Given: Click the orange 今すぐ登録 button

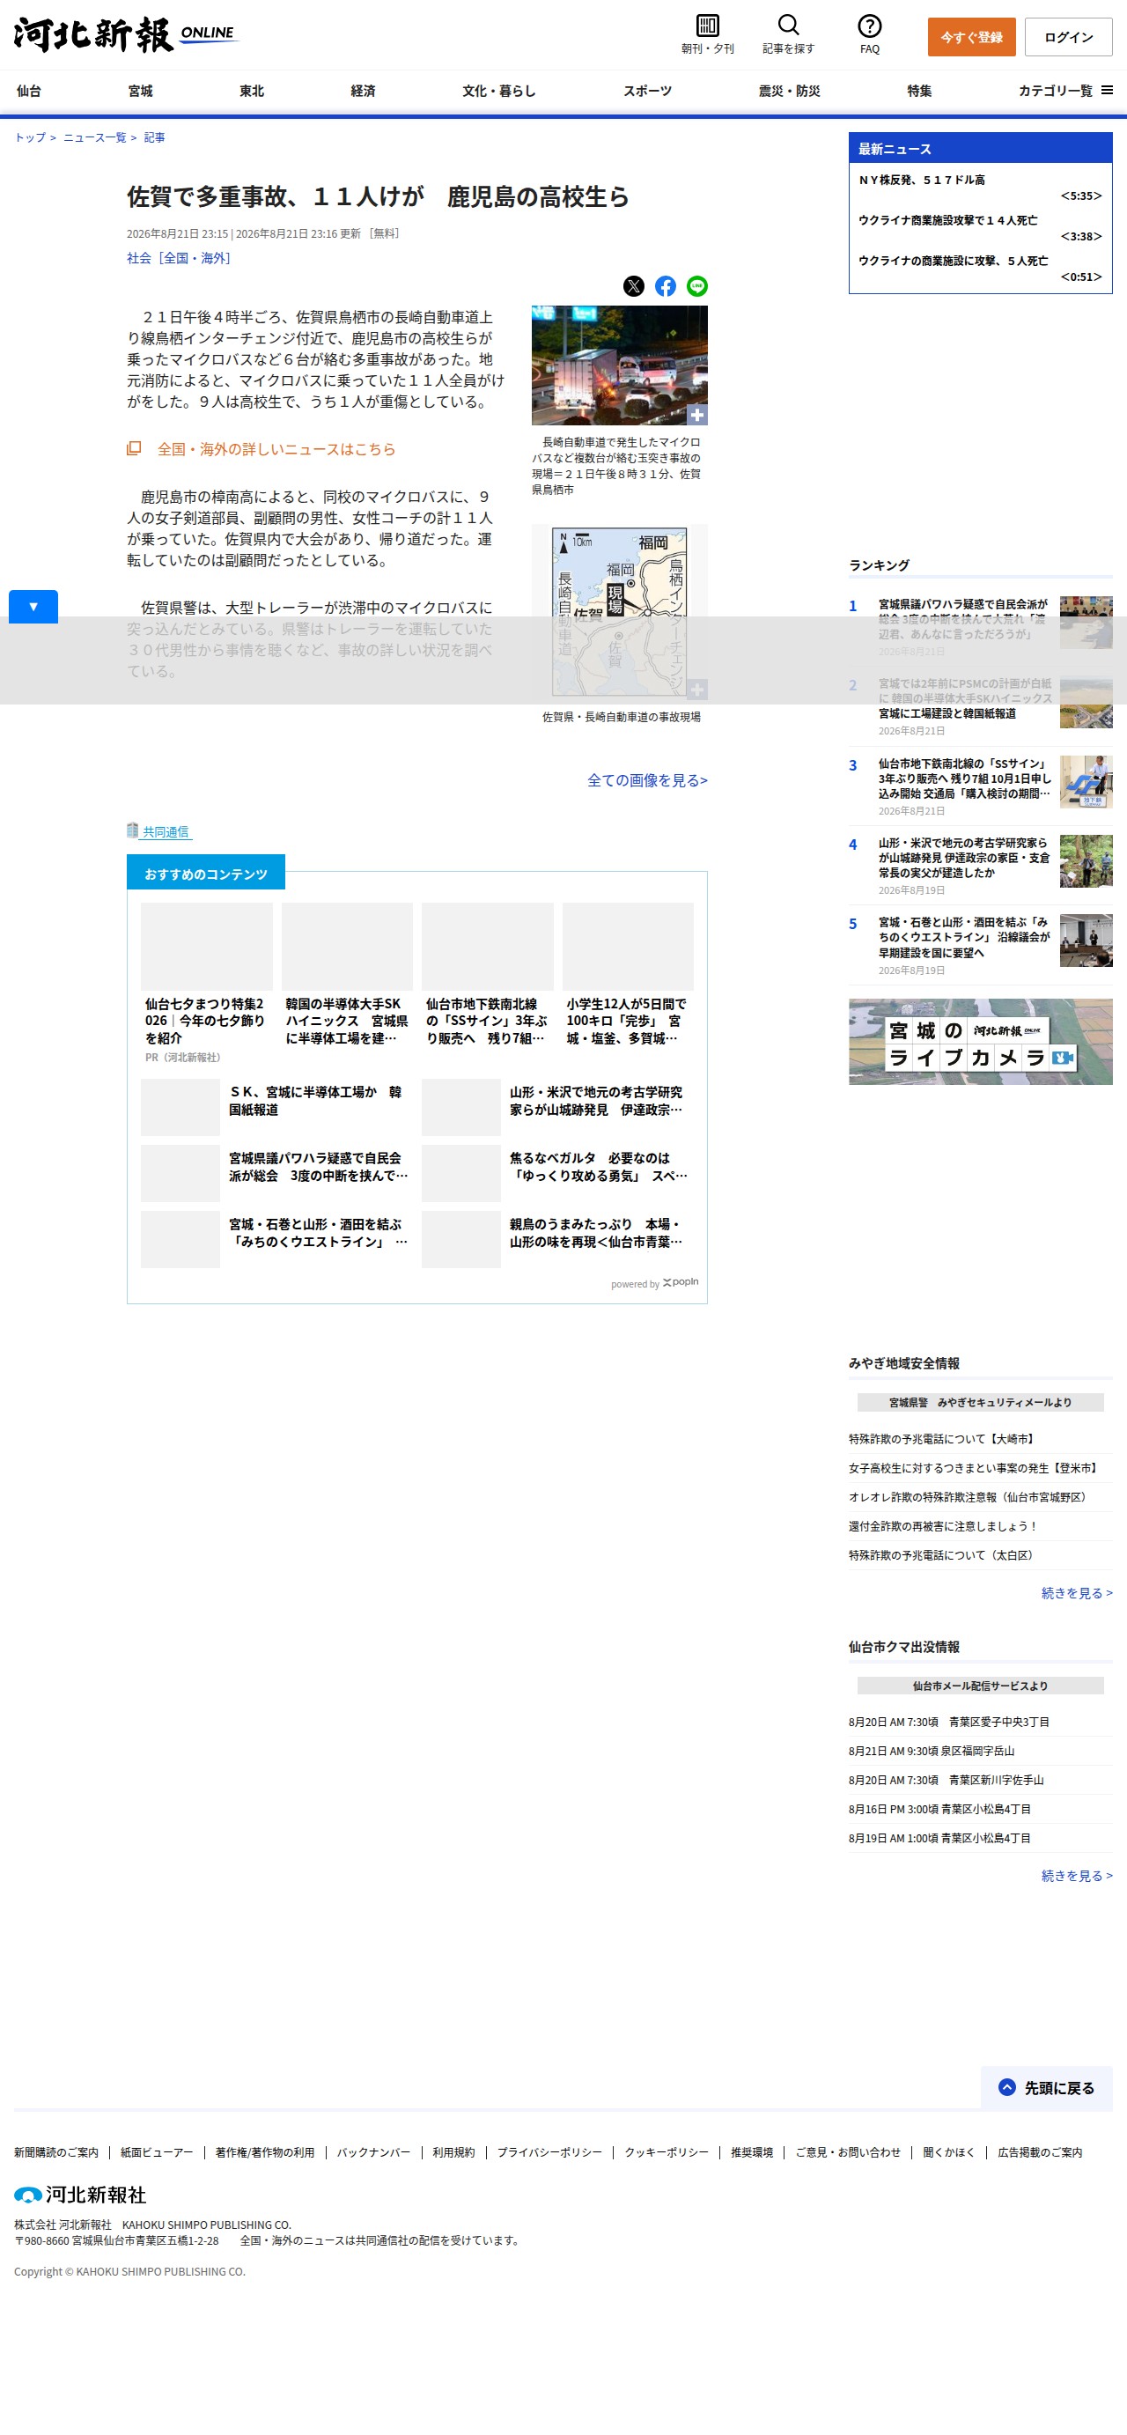Looking at the screenshot, I should point(971,37).
